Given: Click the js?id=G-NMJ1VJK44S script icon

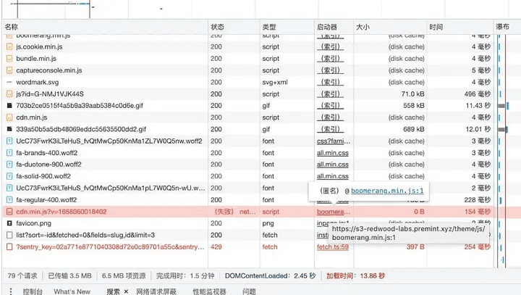Looking at the screenshot, I should (9, 94).
